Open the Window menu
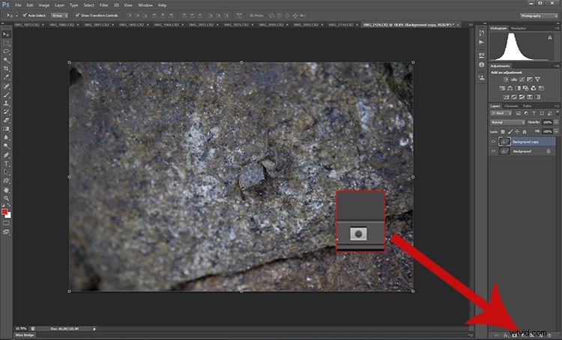This screenshot has width=562, height=340. coord(145,5)
